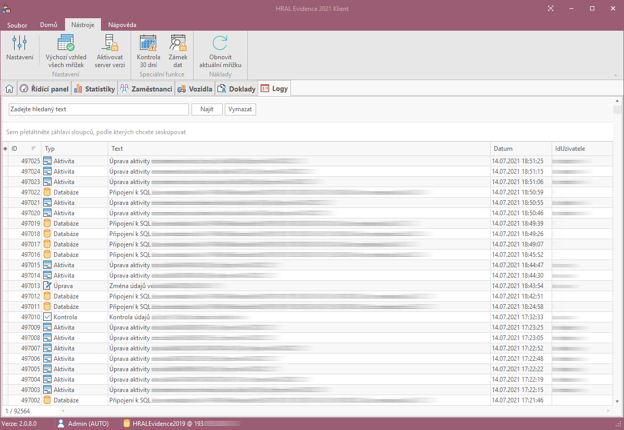Click the Databáze icon in row 497017
Screen dimensions: 624x430
pyautogui.click(x=47, y=244)
